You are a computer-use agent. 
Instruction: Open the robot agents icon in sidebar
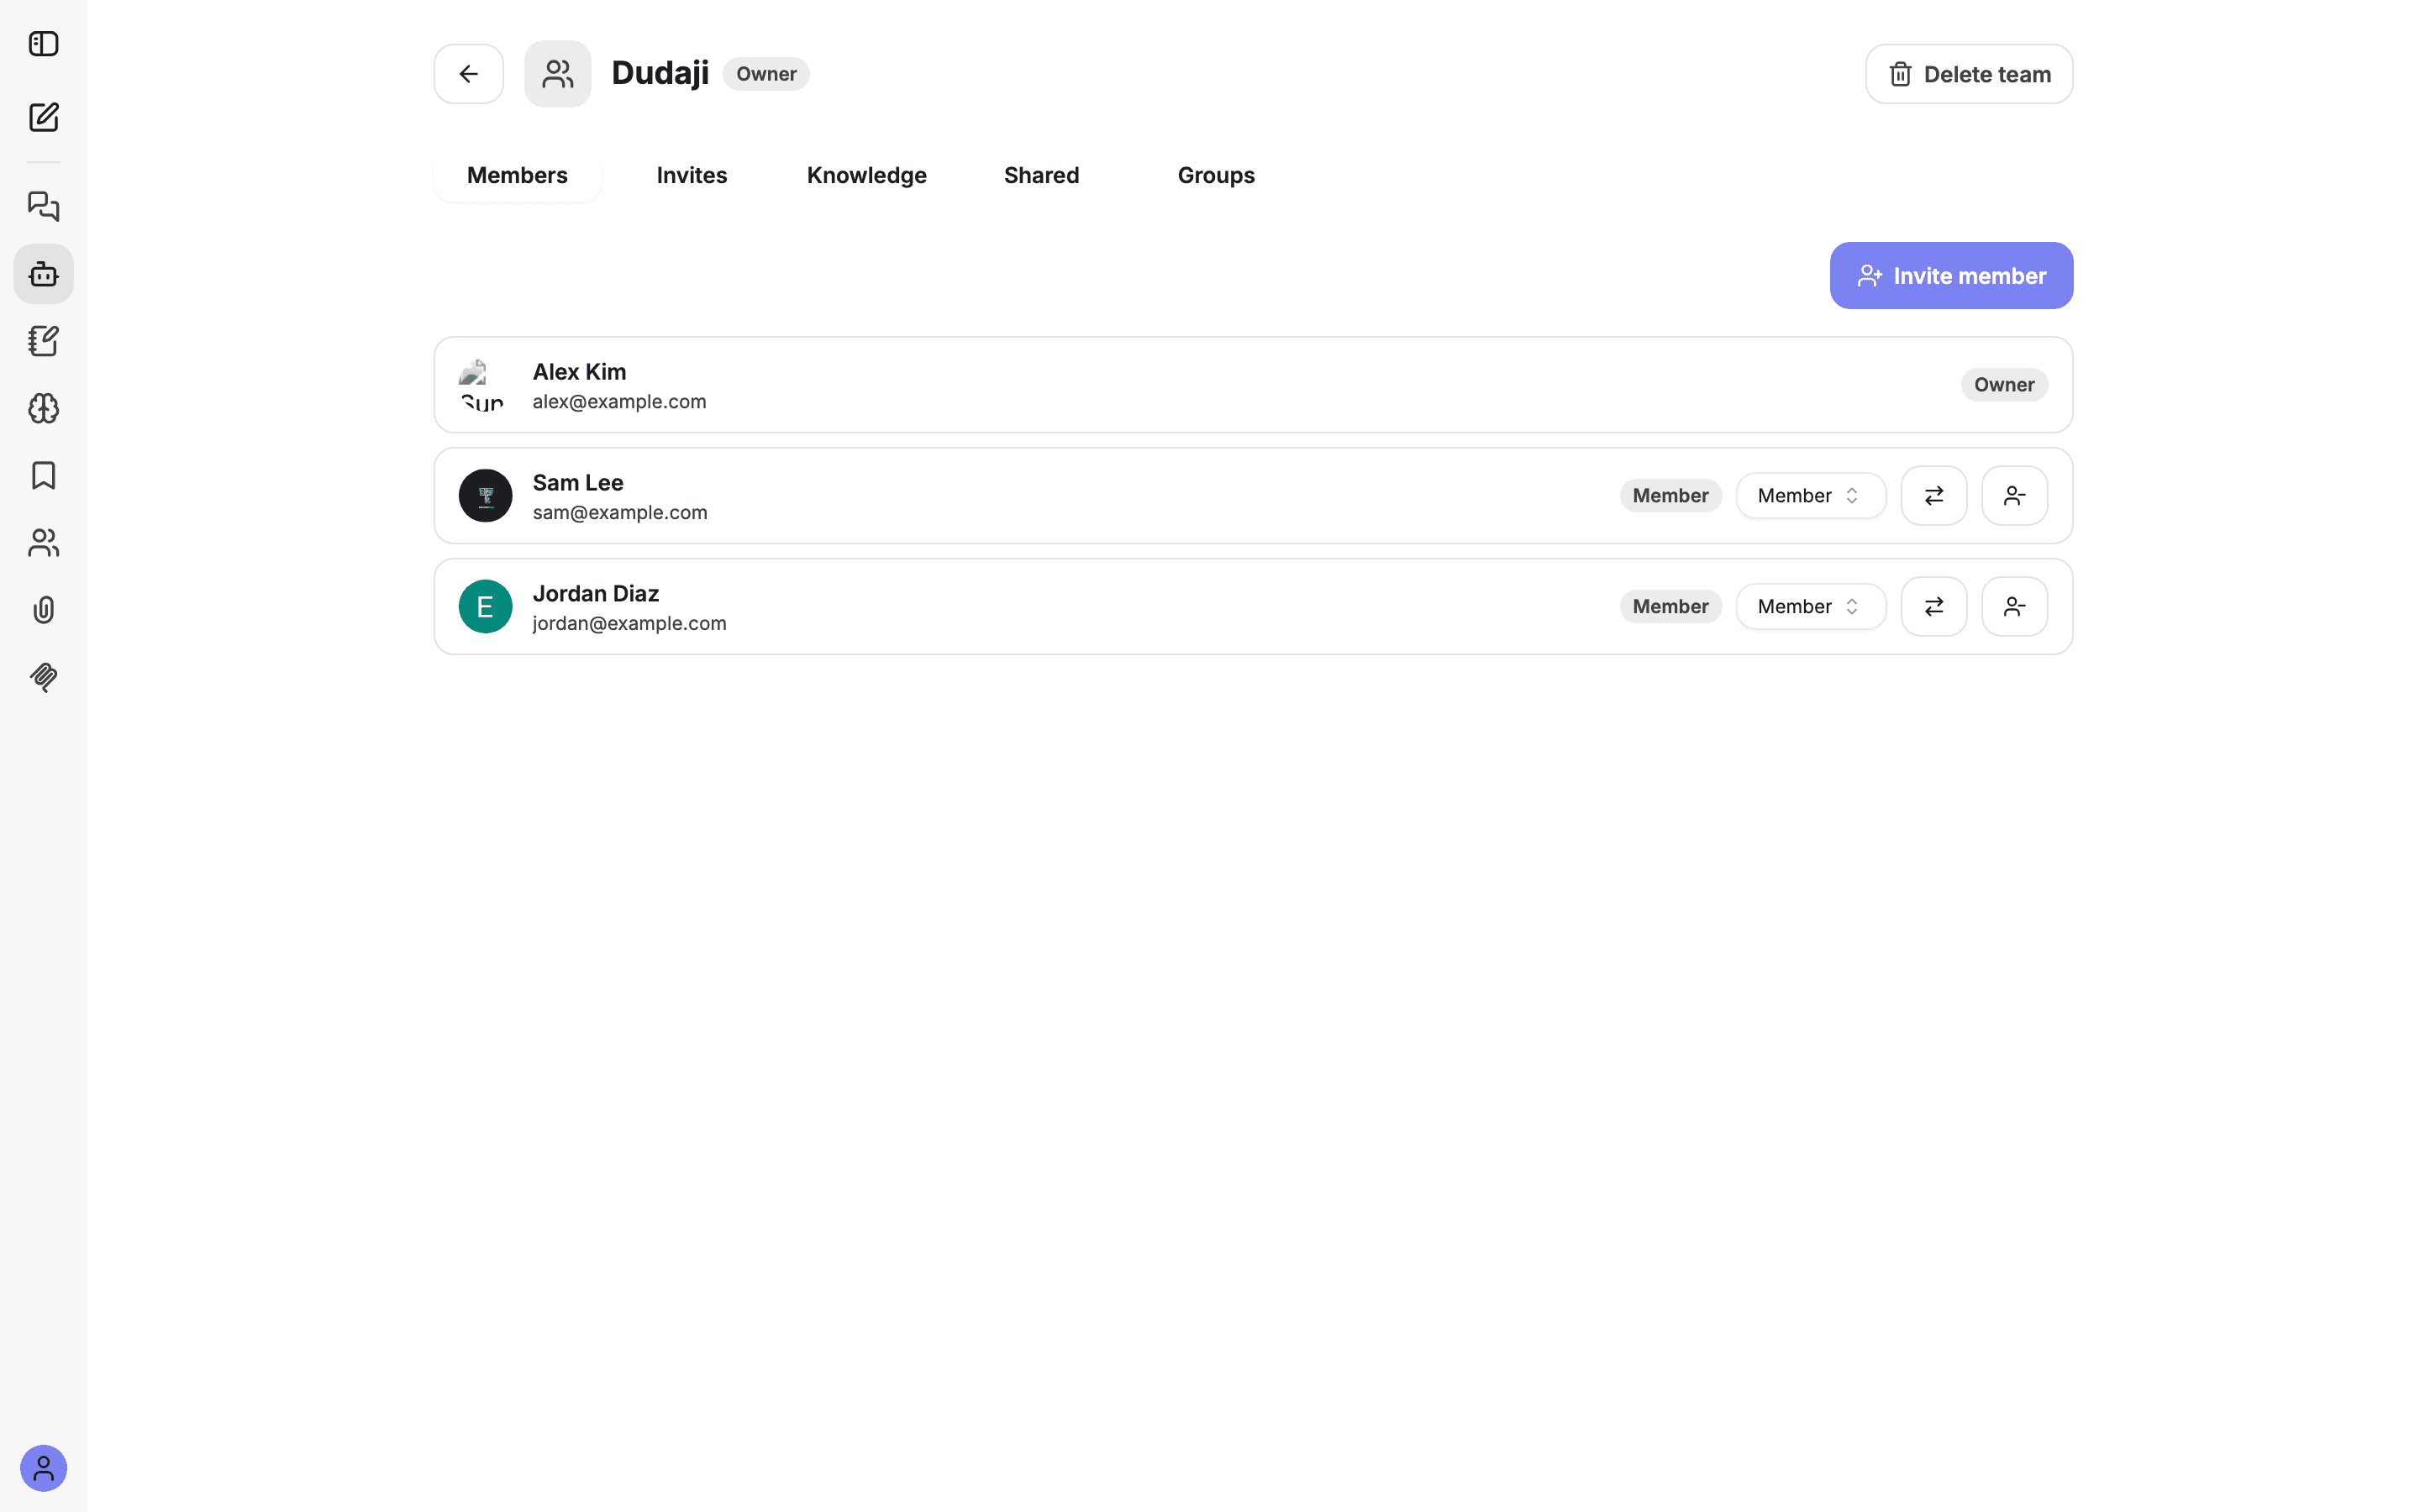click(43, 274)
